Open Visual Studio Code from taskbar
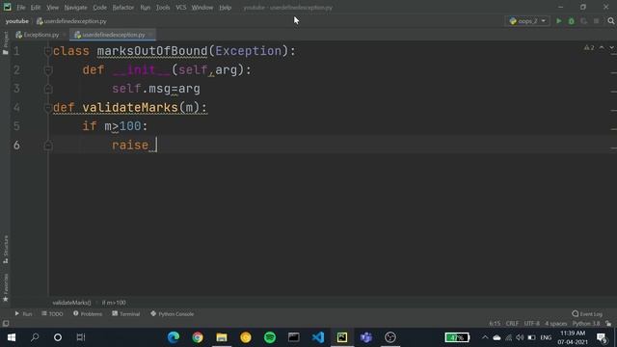Screen dimensions: 617x347 point(318,337)
